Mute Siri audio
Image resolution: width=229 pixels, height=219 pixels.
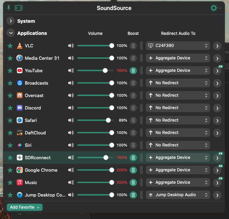(x=71, y=145)
